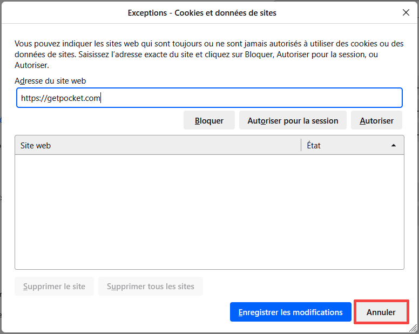Click the explanatory paragraph about cookies

tap(205, 54)
